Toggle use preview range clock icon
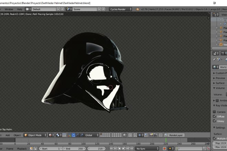The height and width of the screenshot is (151, 227). (31, 149)
